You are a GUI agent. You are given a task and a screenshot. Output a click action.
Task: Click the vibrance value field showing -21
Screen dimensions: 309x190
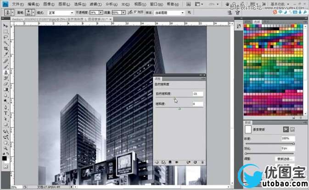coord(197,94)
